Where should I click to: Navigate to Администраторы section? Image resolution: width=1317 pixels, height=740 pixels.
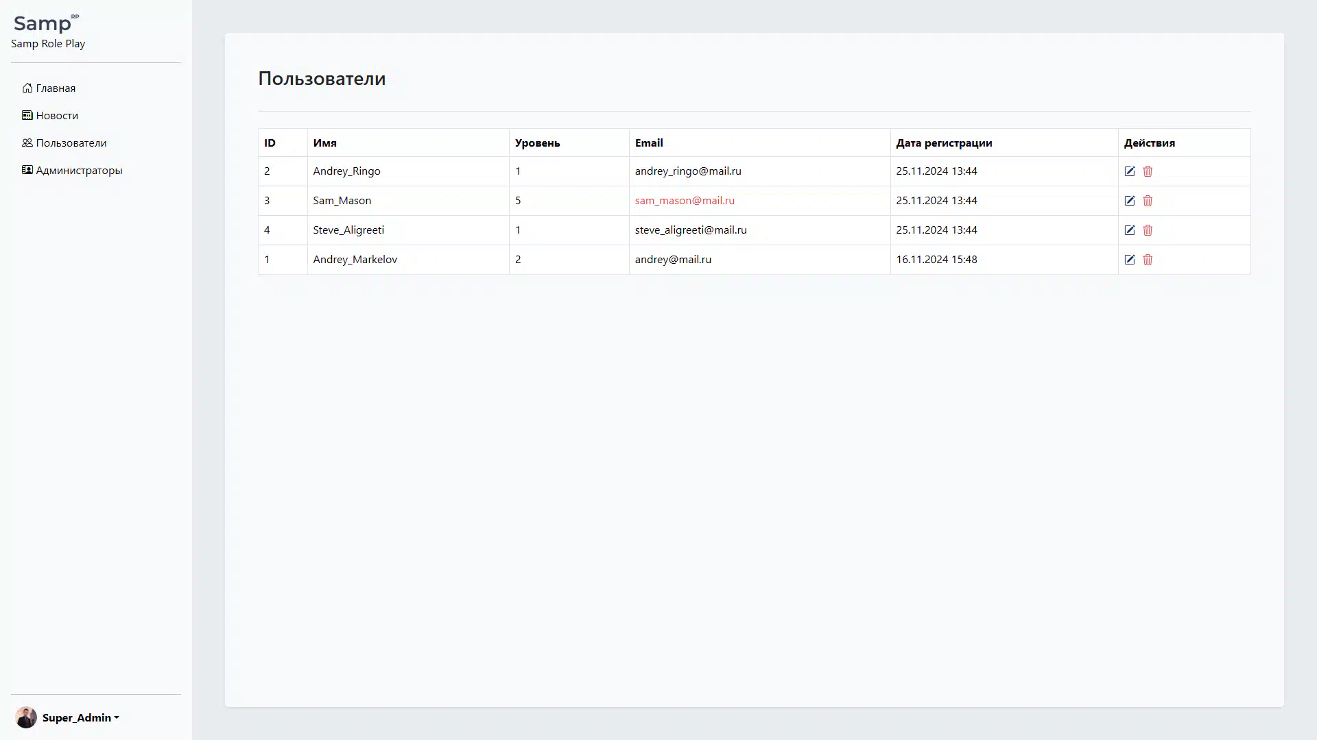(78, 171)
